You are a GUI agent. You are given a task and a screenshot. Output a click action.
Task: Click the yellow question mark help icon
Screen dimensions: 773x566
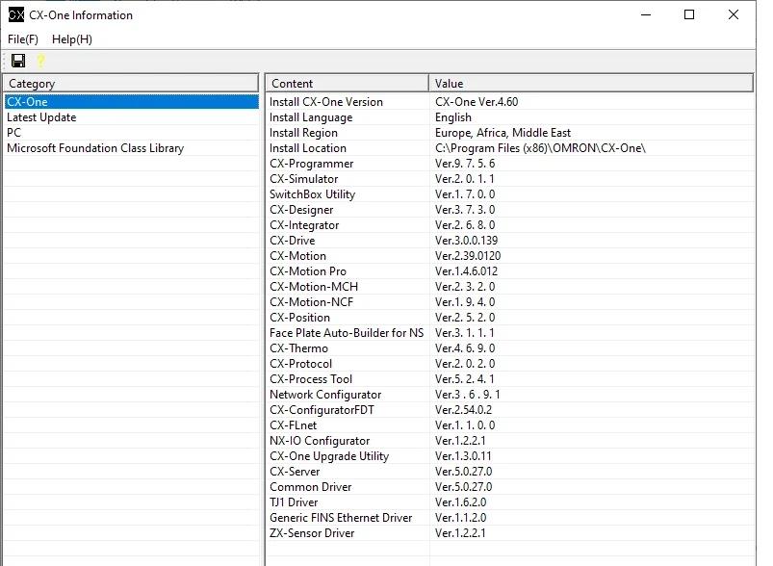40,61
